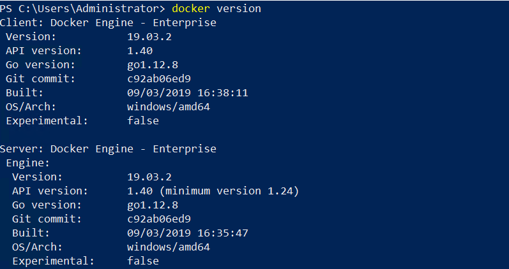This screenshot has height=269, width=509.
Task: Click the 'Engine:' label under Server
Action: [x=28, y=163]
